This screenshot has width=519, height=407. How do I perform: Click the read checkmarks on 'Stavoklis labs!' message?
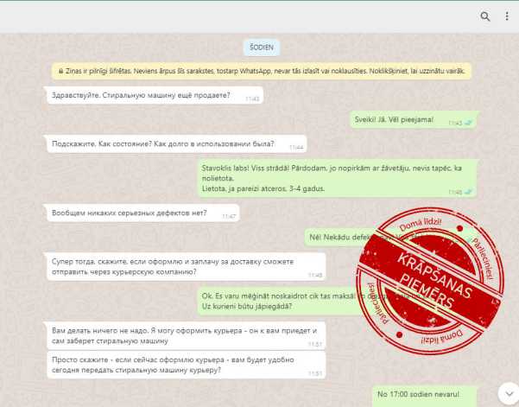(469, 192)
